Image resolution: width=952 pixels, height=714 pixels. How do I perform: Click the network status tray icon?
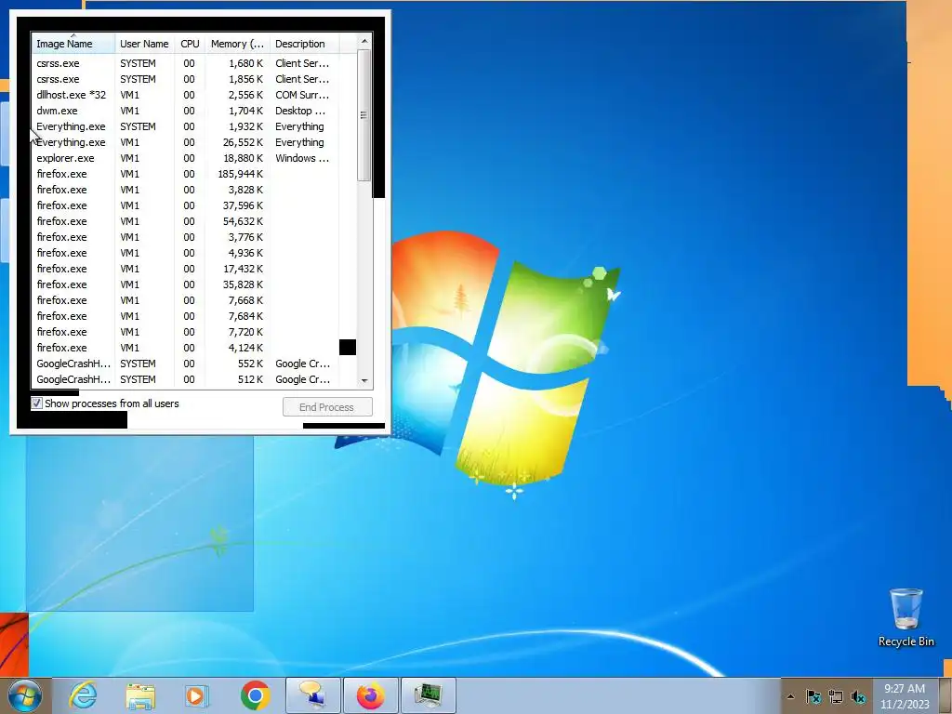tap(836, 696)
